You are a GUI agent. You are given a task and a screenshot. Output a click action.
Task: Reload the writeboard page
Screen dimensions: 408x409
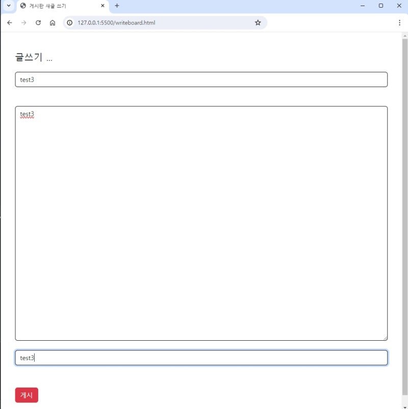tap(38, 23)
